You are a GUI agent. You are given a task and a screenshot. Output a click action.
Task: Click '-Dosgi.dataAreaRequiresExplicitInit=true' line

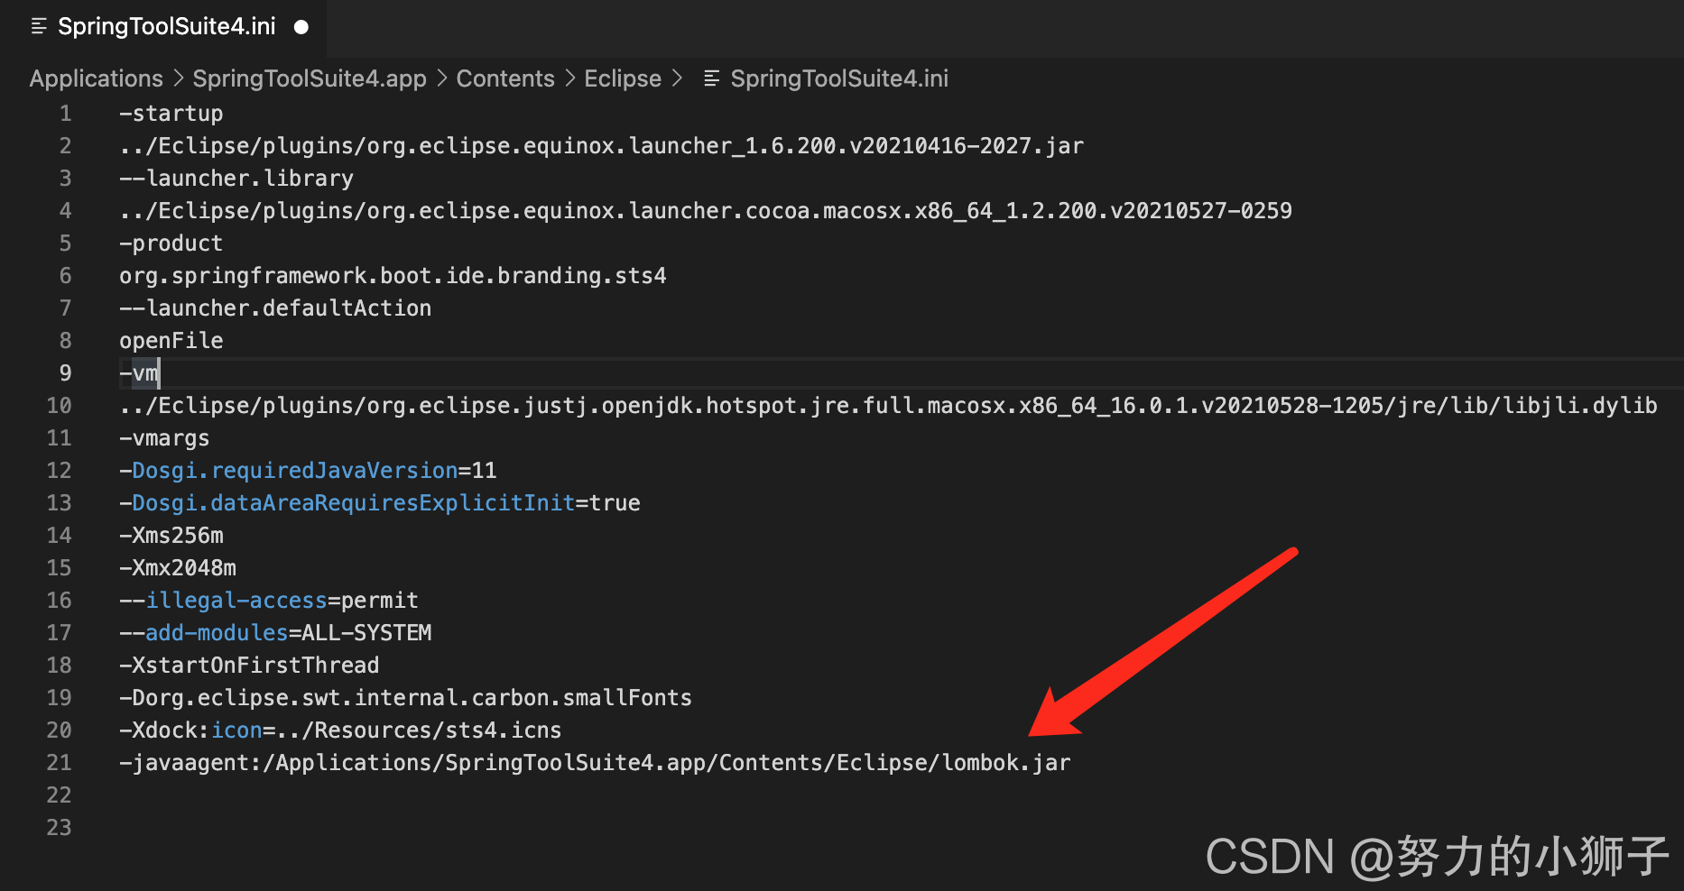point(380,503)
